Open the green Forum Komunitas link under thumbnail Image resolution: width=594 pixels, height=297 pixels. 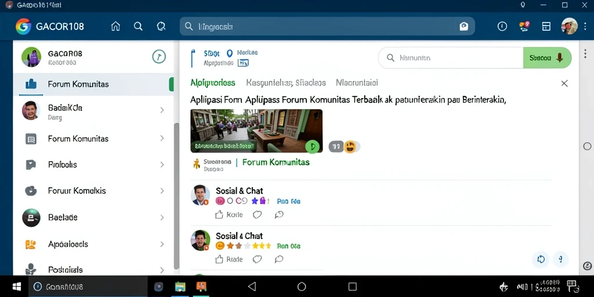point(276,162)
